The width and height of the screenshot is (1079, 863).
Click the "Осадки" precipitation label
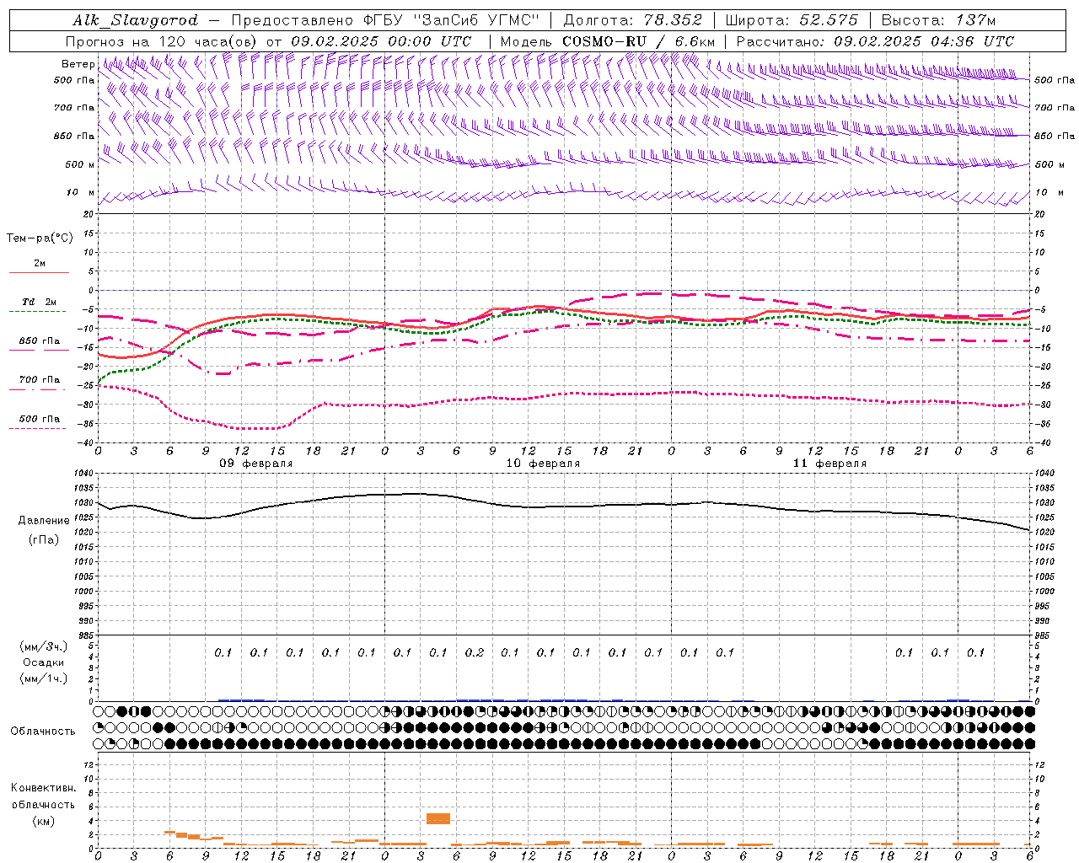pyautogui.click(x=44, y=662)
